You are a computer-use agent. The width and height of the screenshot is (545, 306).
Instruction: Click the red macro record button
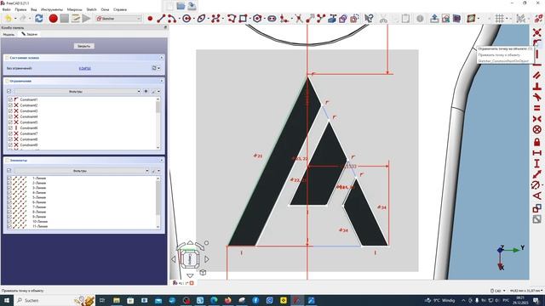(x=53, y=19)
